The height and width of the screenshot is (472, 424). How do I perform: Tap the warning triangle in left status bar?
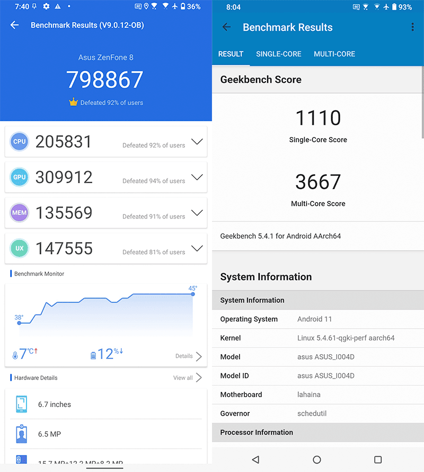tap(58, 6)
